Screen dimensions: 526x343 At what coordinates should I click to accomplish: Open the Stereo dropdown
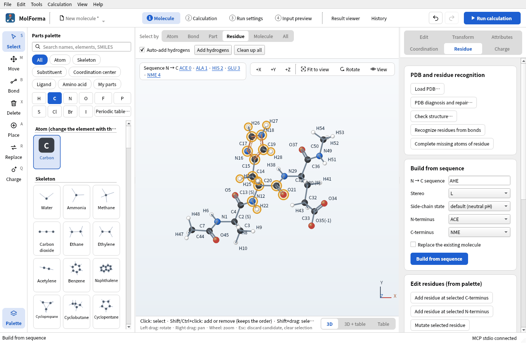(479, 194)
